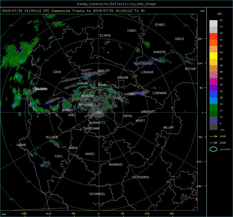This screenshot has width=233, height=217.
Task: Click the BIJAPUR city label
Action: coord(105,36)
